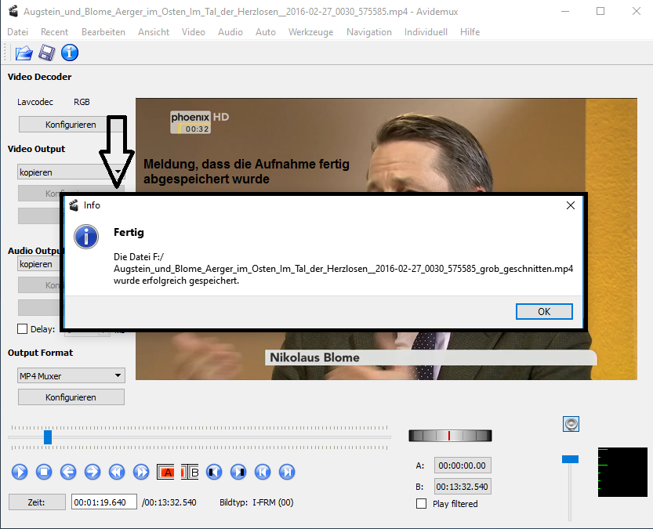Close the Info dialog with the X
The image size is (653, 529).
pyautogui.click(x=571, y=205)
